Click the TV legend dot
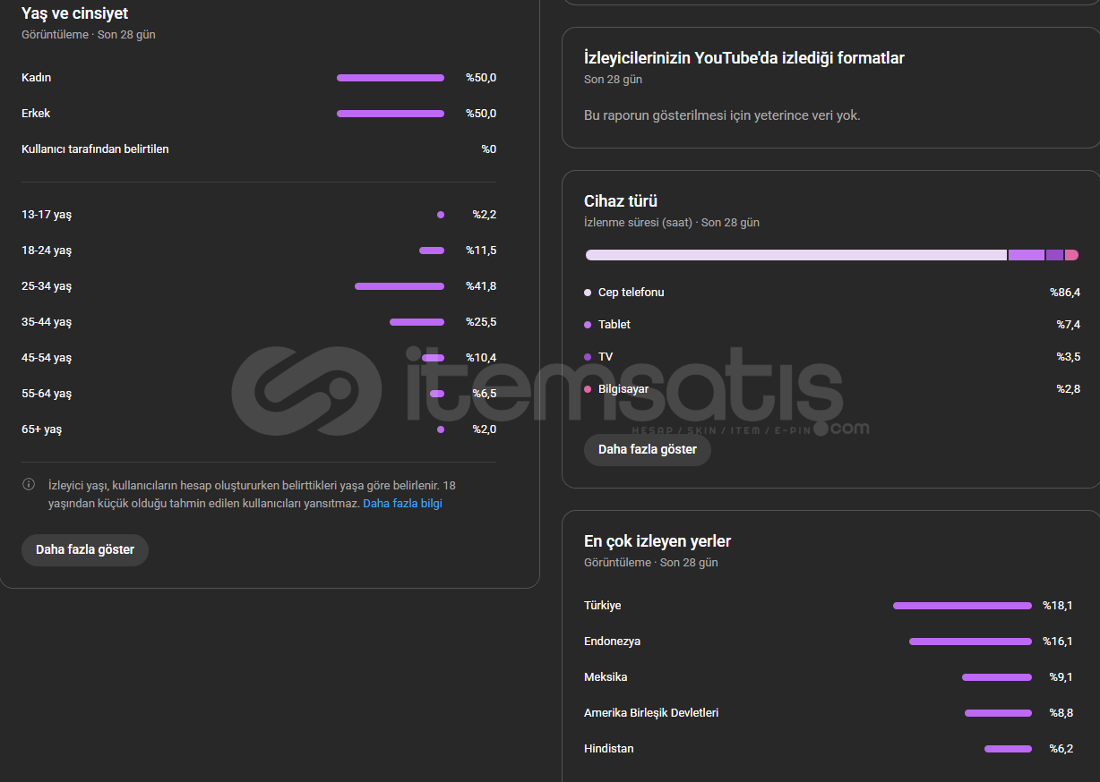Screen dimensions: 1100x782 tap(588, 357)
